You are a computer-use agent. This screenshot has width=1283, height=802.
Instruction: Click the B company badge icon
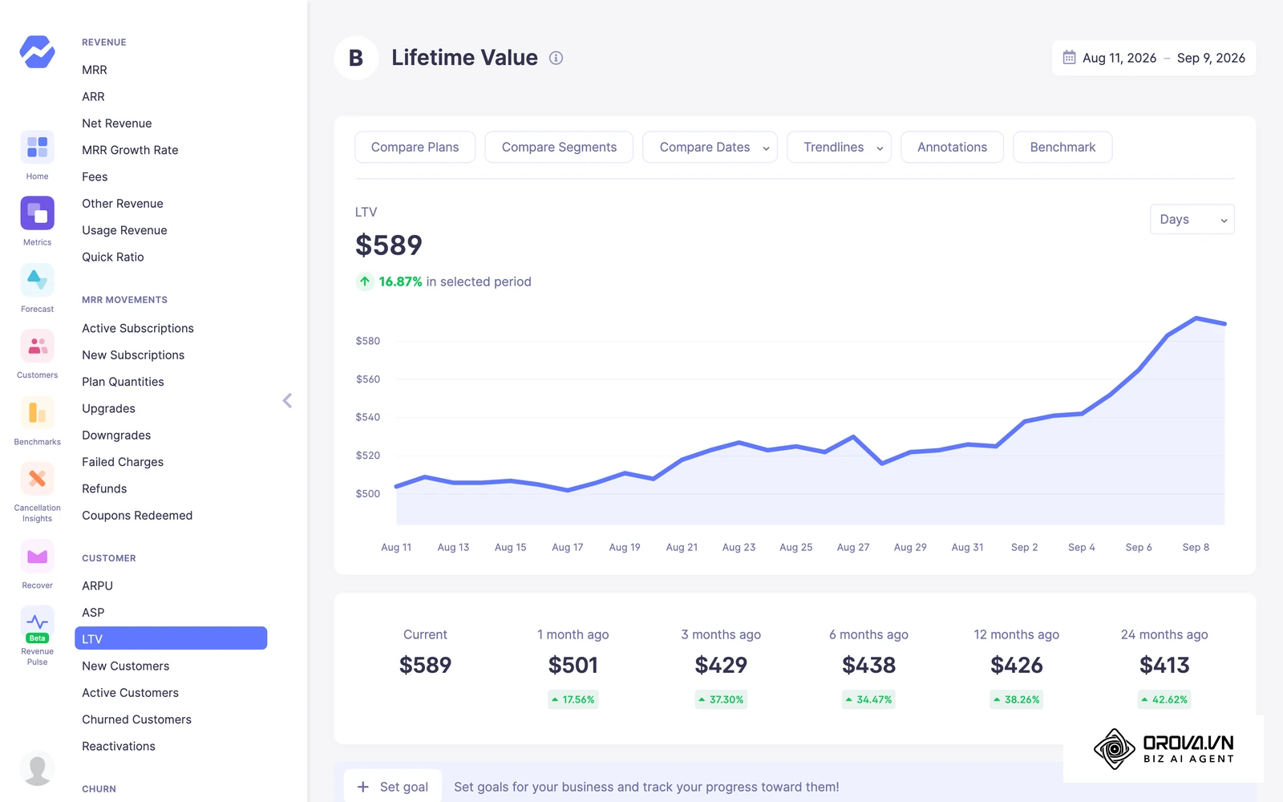(356, 58)
